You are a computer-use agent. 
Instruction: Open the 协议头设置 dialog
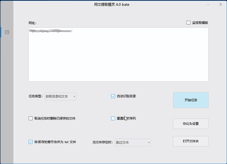190,123
